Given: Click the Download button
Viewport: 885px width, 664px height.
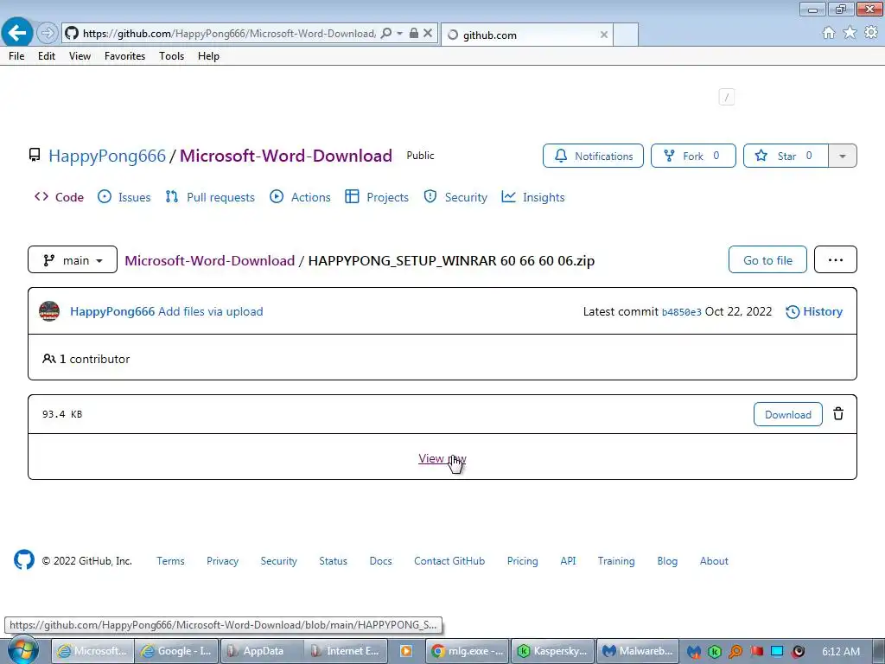Looking at the screenshot, I should coord(788,414).
